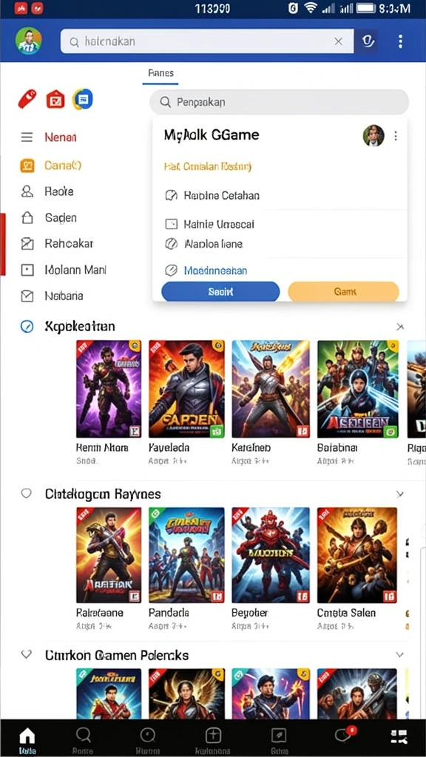
Task: Open 'Rahcakar' sidebar item
Action: (56, 244)
